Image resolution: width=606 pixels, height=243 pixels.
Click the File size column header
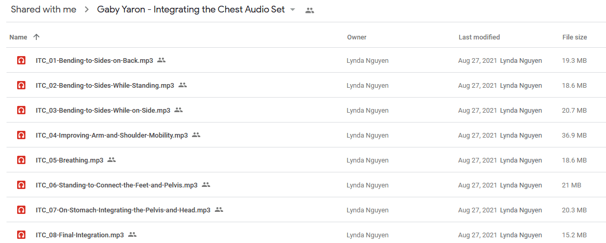[x=575, y=37]
